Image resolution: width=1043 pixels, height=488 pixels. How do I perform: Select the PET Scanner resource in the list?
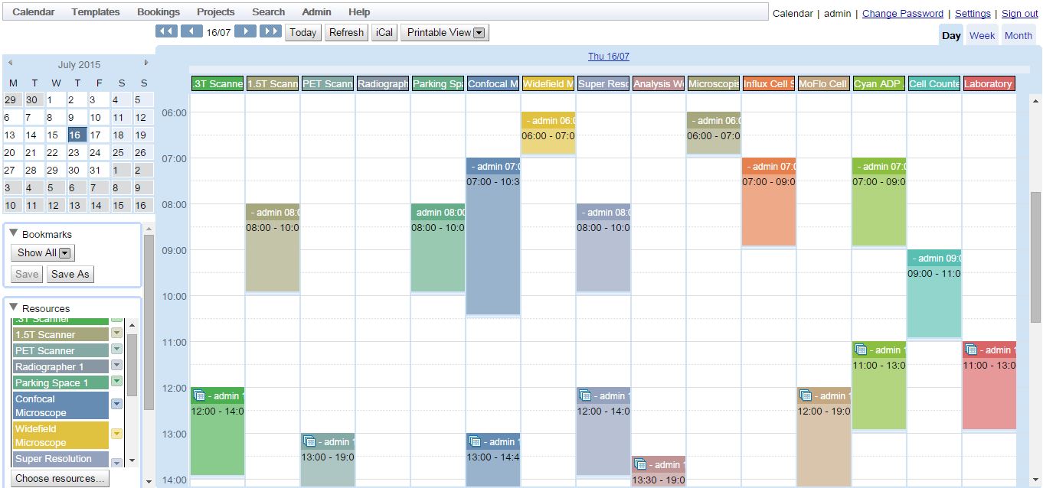click(x=61, y=350)
